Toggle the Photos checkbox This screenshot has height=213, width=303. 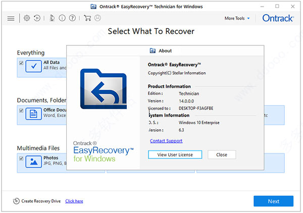21,158
